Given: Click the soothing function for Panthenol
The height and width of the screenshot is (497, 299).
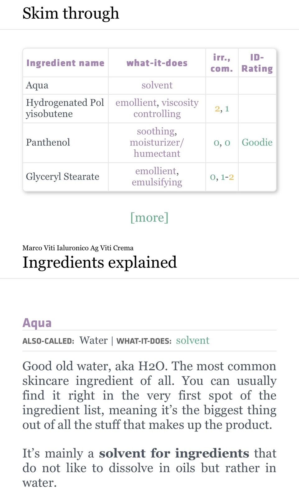Looking at the screenshot, I should [155, 131].
